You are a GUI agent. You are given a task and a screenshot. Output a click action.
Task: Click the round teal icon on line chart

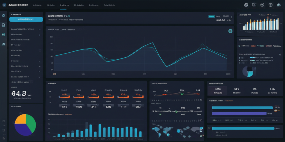[x=230, y=31]
